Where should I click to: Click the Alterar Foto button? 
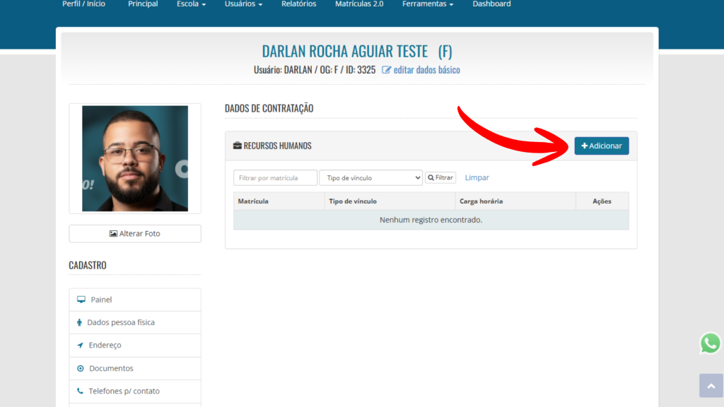[x=135, y=234]
